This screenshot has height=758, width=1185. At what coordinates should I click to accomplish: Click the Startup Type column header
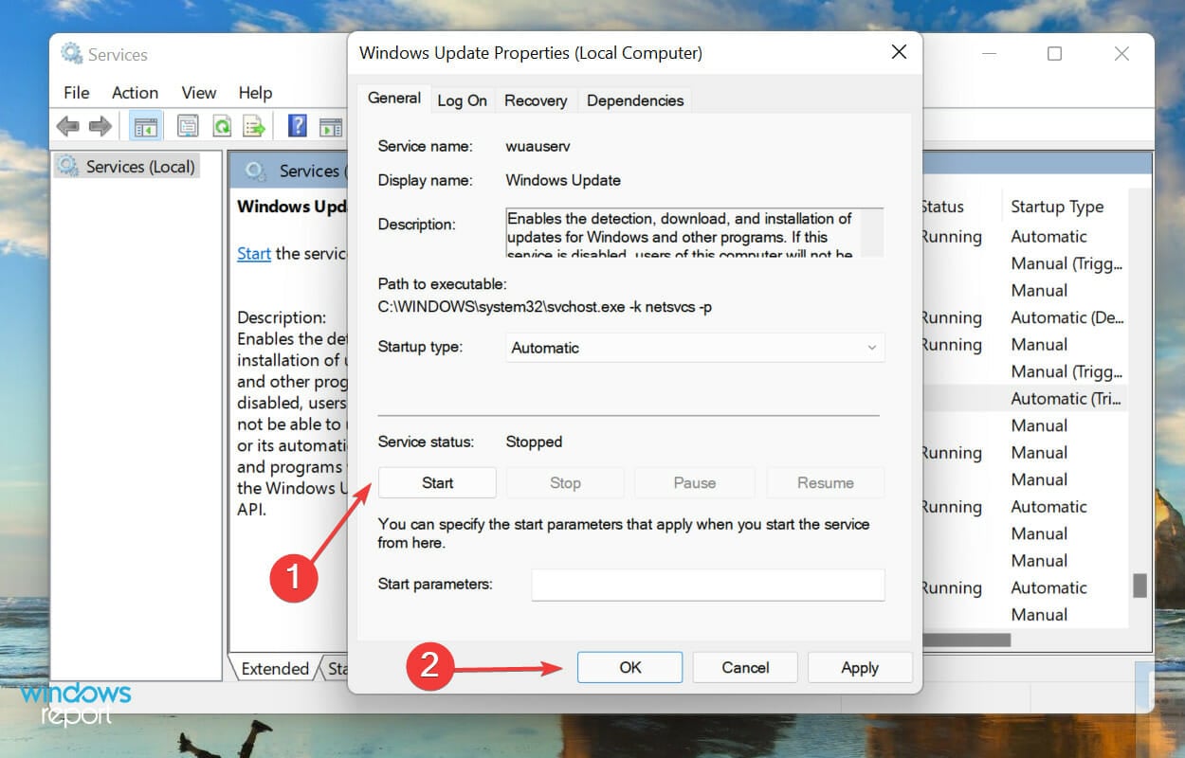(x=1057, y=207)
